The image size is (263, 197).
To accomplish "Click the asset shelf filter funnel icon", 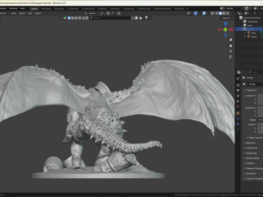I will point(146,18).
